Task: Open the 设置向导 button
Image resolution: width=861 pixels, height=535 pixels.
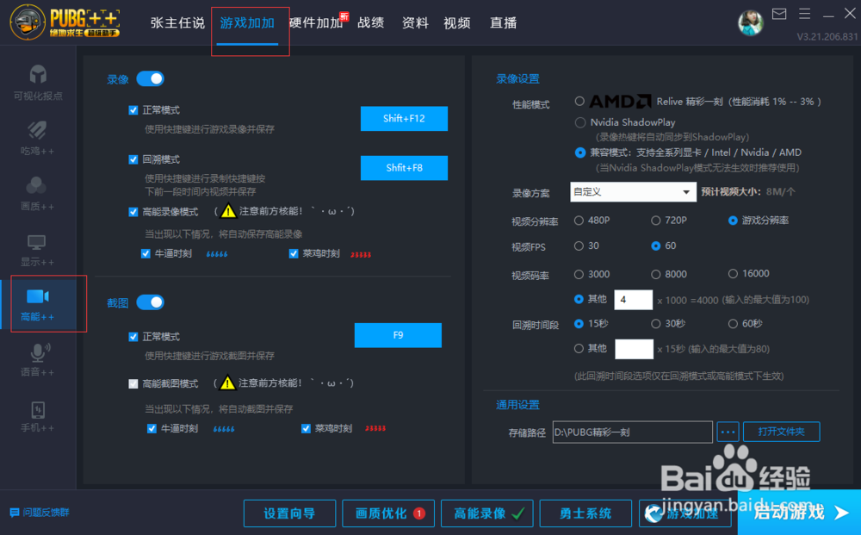Action: (x=289, y=513)
